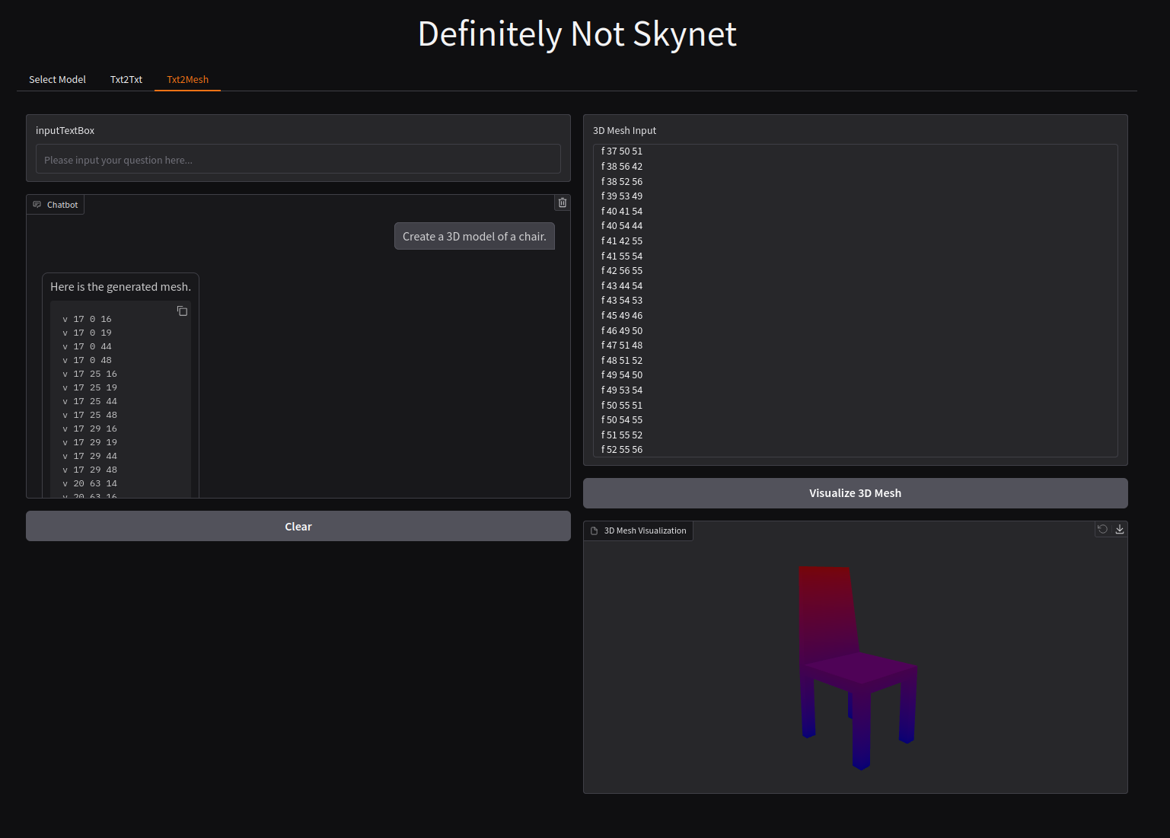Click the line 'f 51 55 52'

(622, 435)
